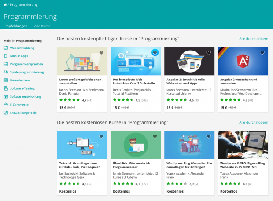Open the Datenbanken sidebar icon

click(6, 80)
